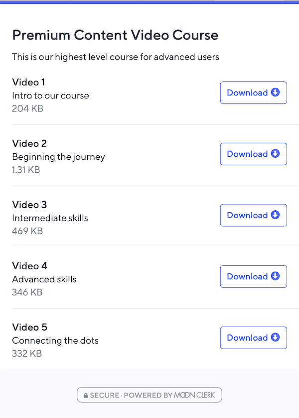Download the Beginning the journey video

254,154
